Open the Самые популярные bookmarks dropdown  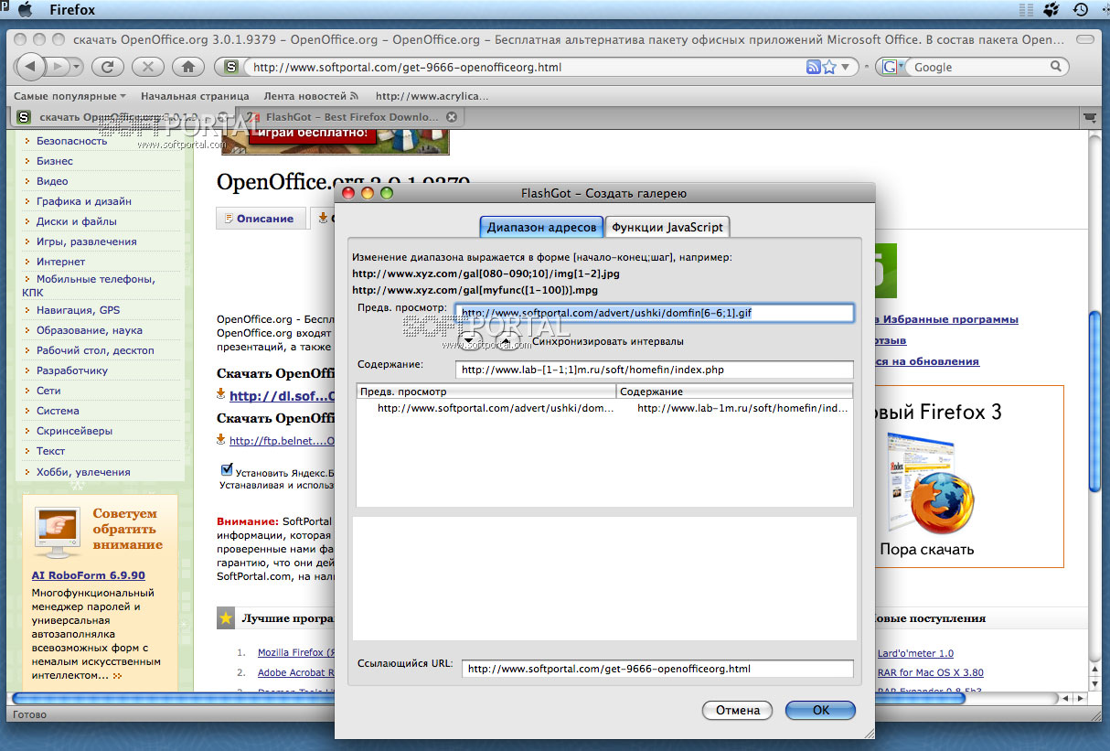coord(70,96)
